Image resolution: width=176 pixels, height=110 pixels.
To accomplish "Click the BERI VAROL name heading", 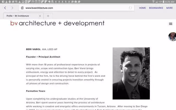I will 33,49.
